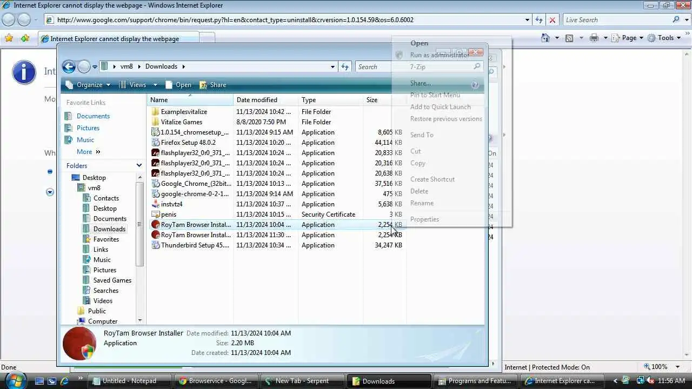Open the Organize menu in Explorer
The width and height of the screenshot is (692, 389).
(88, 85)
